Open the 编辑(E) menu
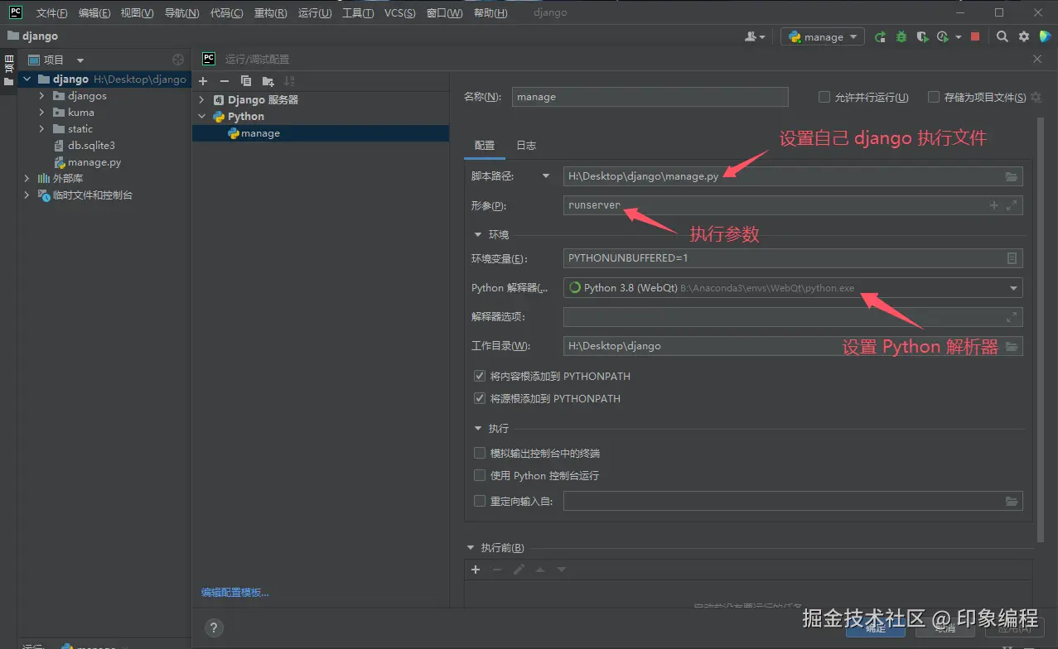Screen dimensions: 1058x649 [94, 13]
